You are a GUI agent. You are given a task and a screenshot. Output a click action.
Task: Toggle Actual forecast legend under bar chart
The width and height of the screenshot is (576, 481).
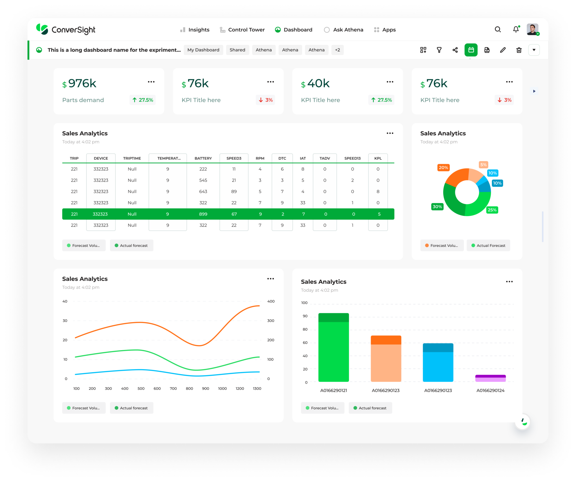click(370, 408)
